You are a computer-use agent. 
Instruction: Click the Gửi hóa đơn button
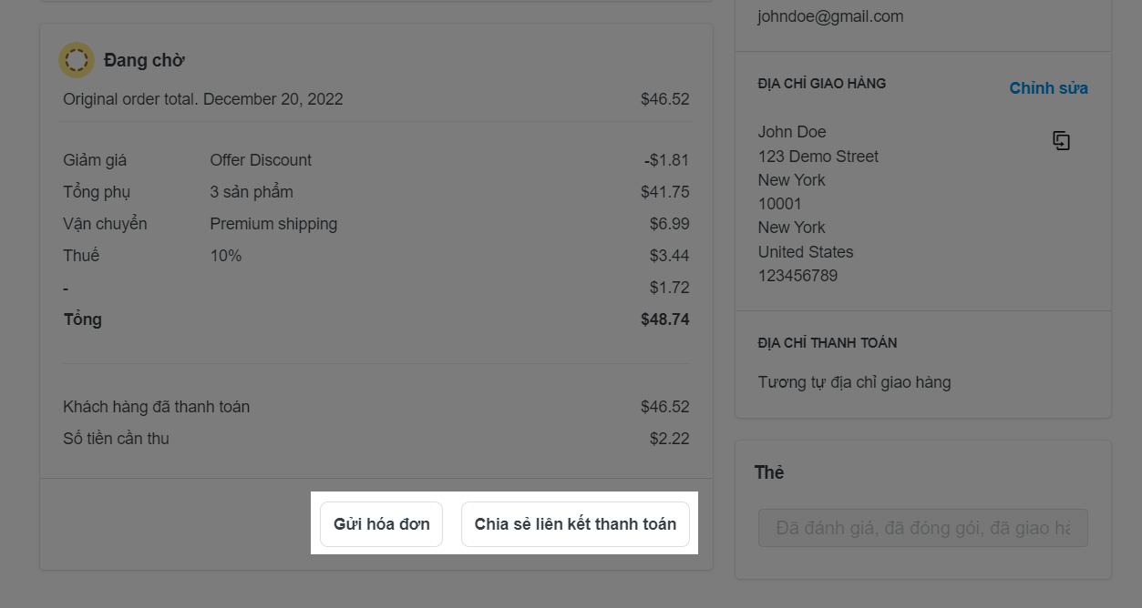[381, 524]
